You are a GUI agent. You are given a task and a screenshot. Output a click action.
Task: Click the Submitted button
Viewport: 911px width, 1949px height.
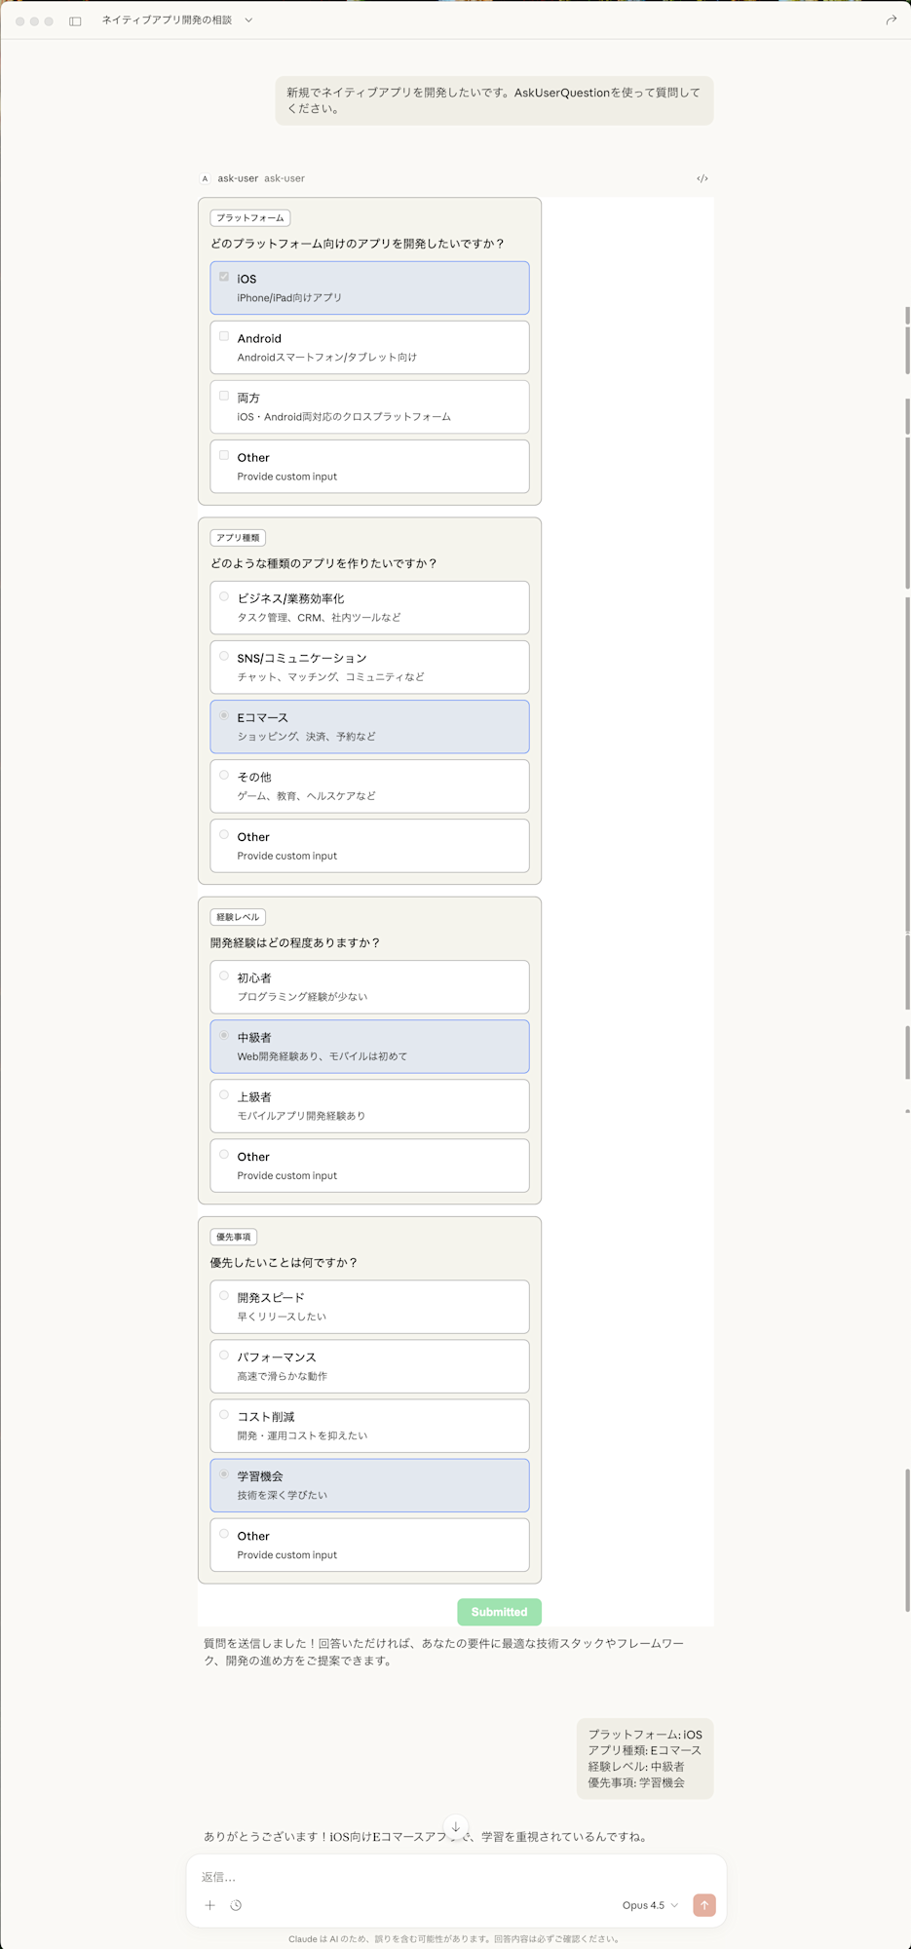(x=499, y=1612)
